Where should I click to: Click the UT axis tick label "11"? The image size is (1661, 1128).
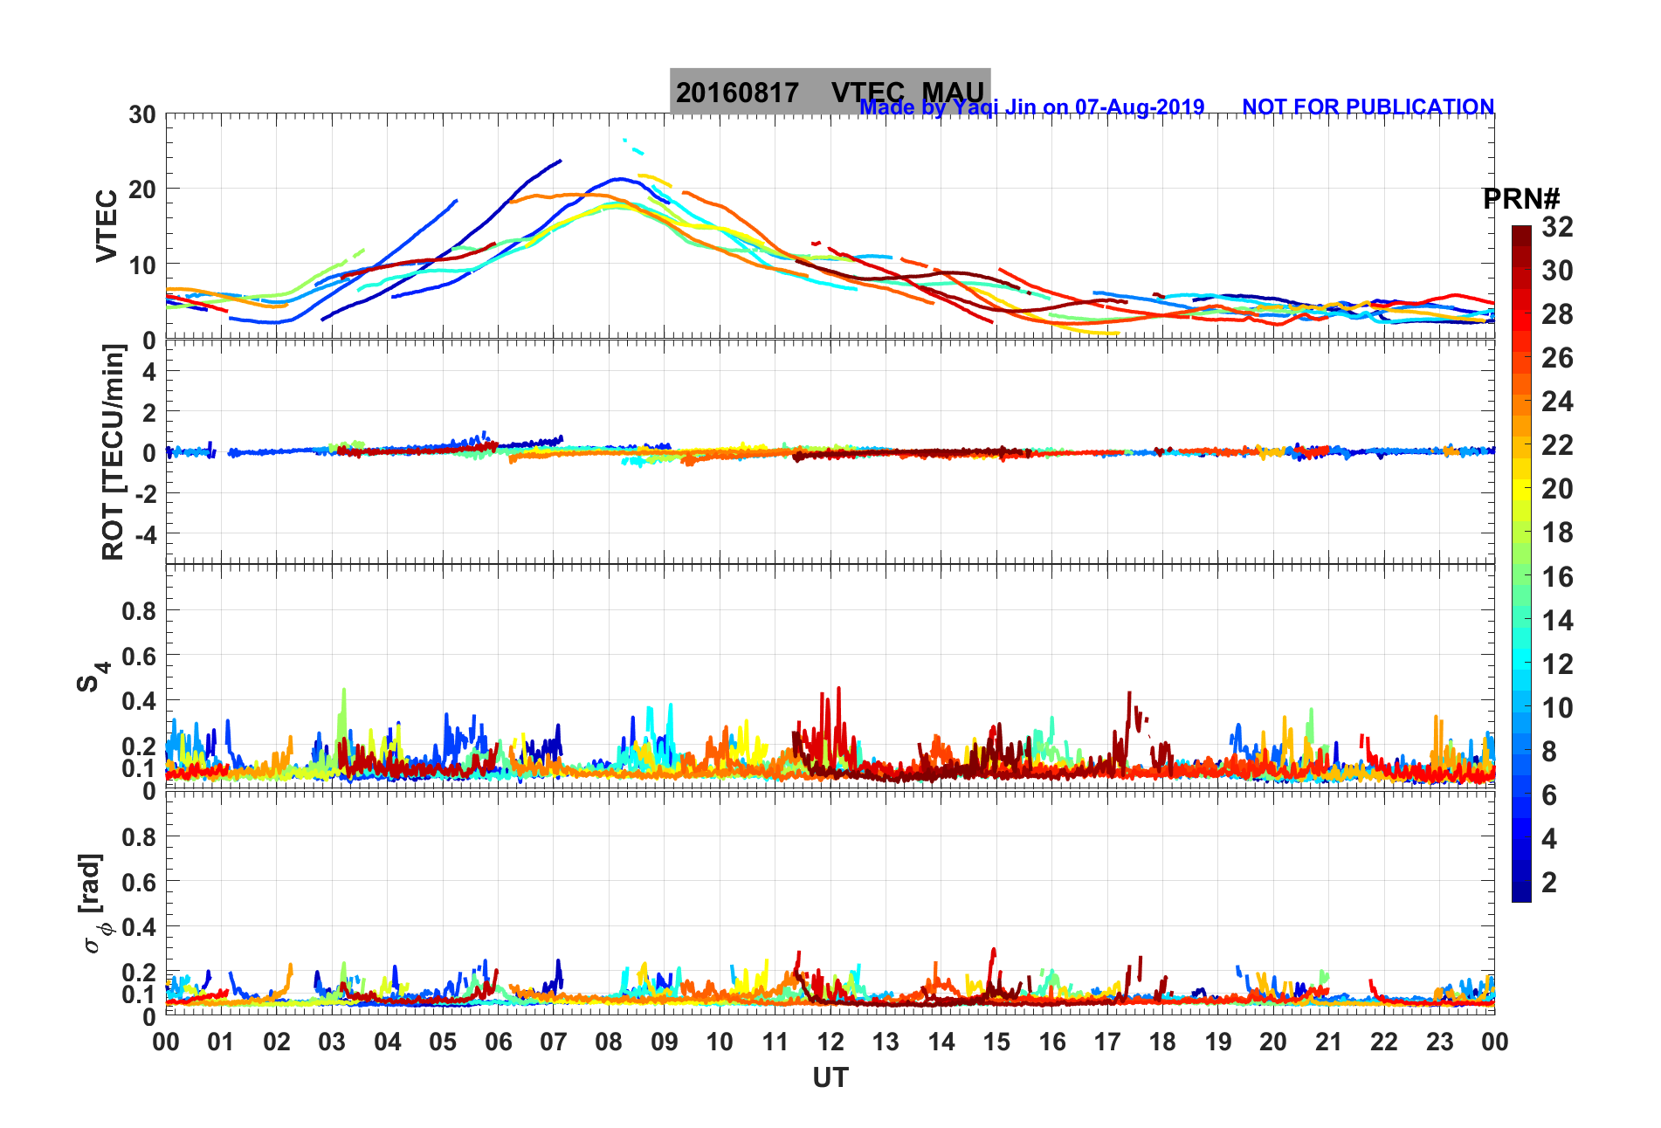point(775,1042)
